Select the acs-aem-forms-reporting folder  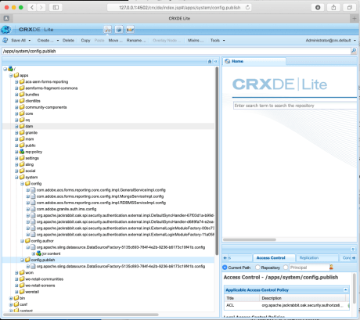tap(47, 81)
